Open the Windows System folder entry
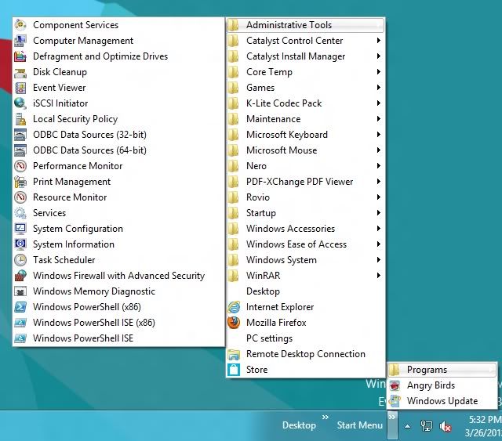 pos(305,260)
